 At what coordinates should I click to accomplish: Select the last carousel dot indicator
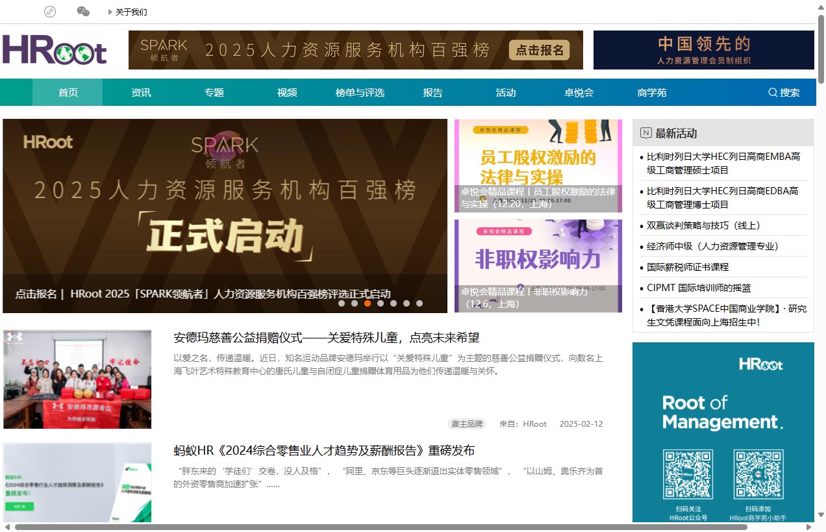(419, 303)
